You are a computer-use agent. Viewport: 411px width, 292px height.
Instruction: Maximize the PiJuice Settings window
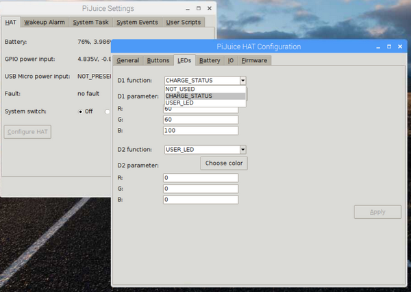pyautogui.click(x=199, y=8)
